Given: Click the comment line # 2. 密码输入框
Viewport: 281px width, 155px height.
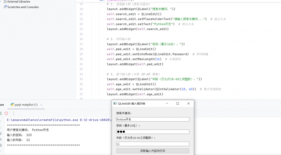Looking at the screenshot, I should (x=119, y=39).
